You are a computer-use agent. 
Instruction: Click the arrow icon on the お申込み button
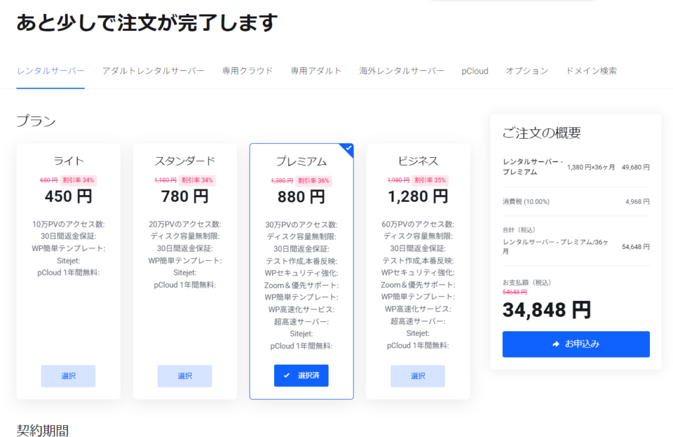click(x=556, y=344)
